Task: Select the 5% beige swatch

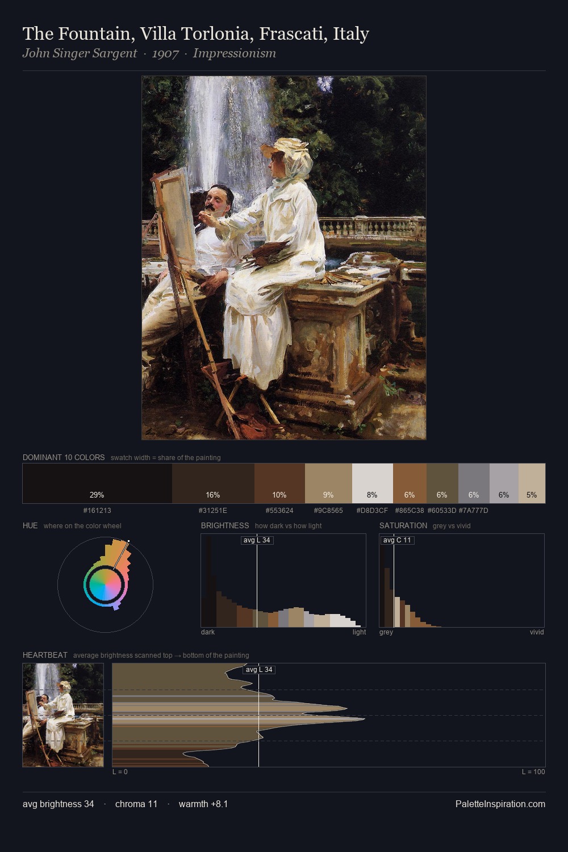Action: pyautogui.click(x=532, y=483)
